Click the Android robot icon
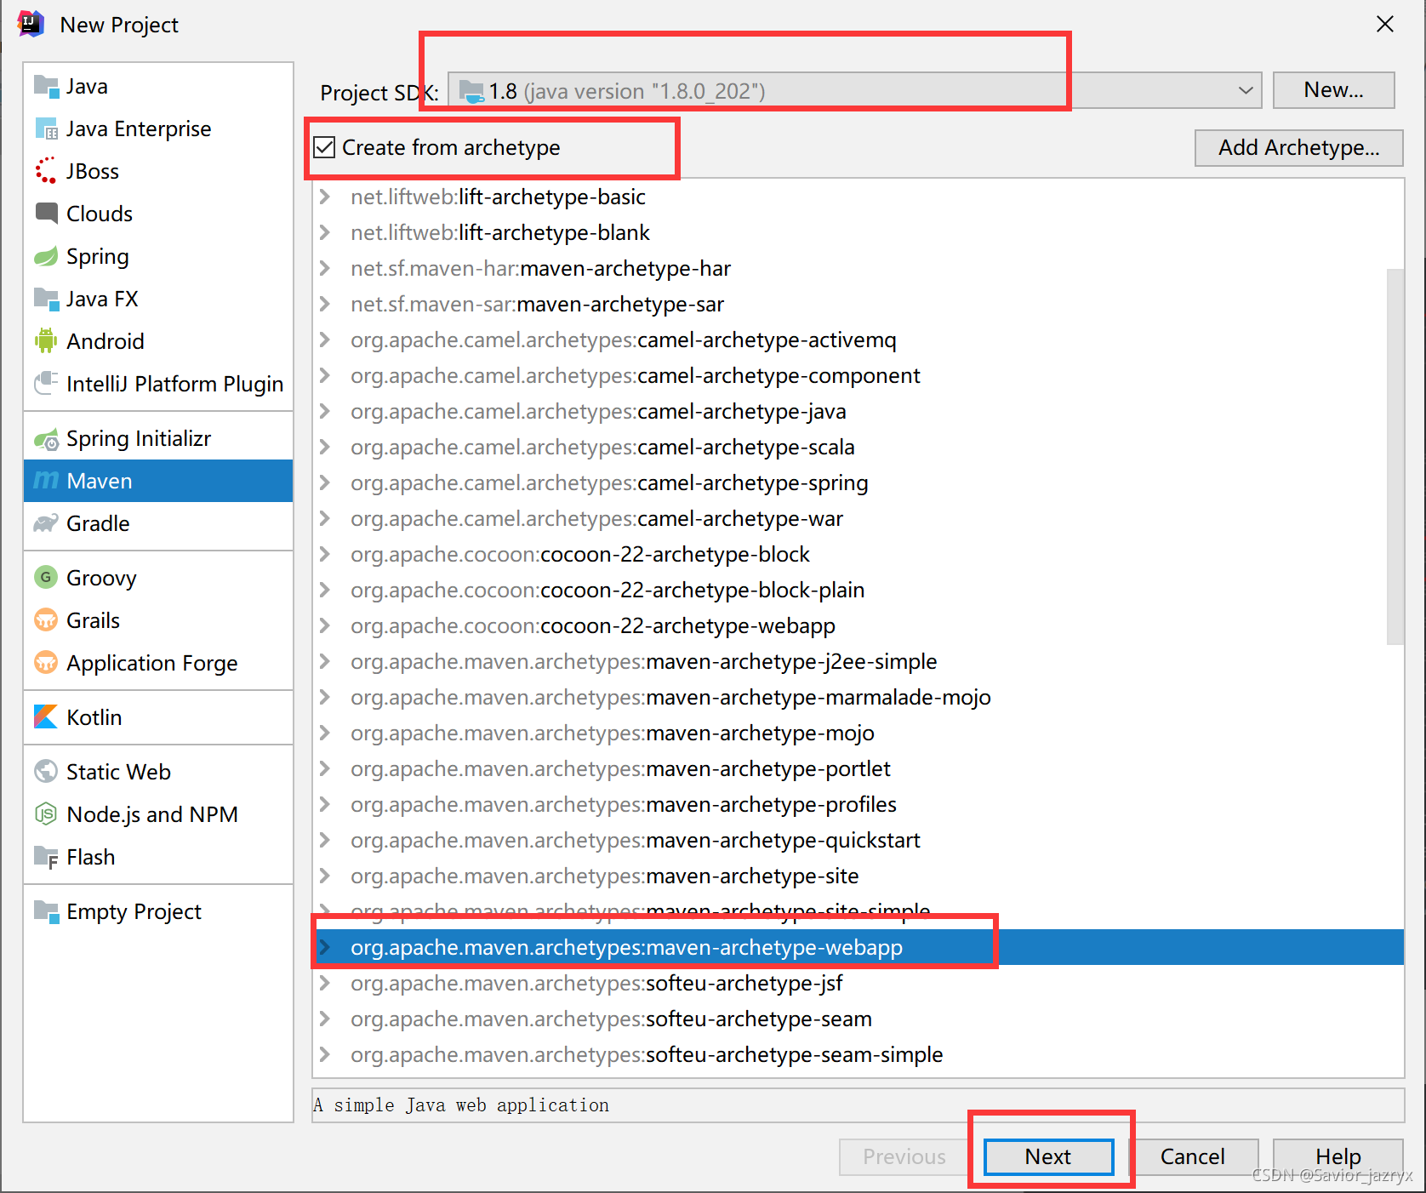Viewport: 1426px width, 1193px height. tap(46, 341)
